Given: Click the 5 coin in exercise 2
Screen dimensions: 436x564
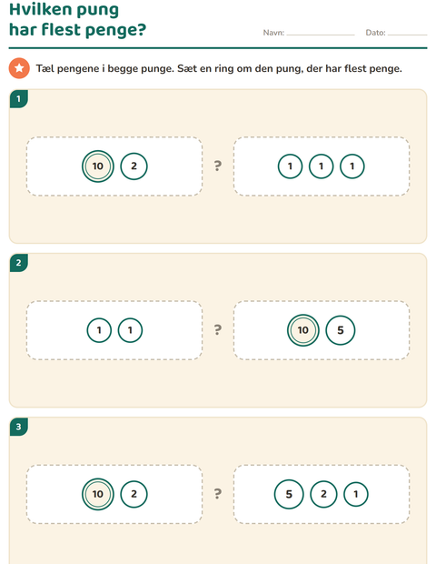Looking at the screenshot, I should (x=340, y=330).
